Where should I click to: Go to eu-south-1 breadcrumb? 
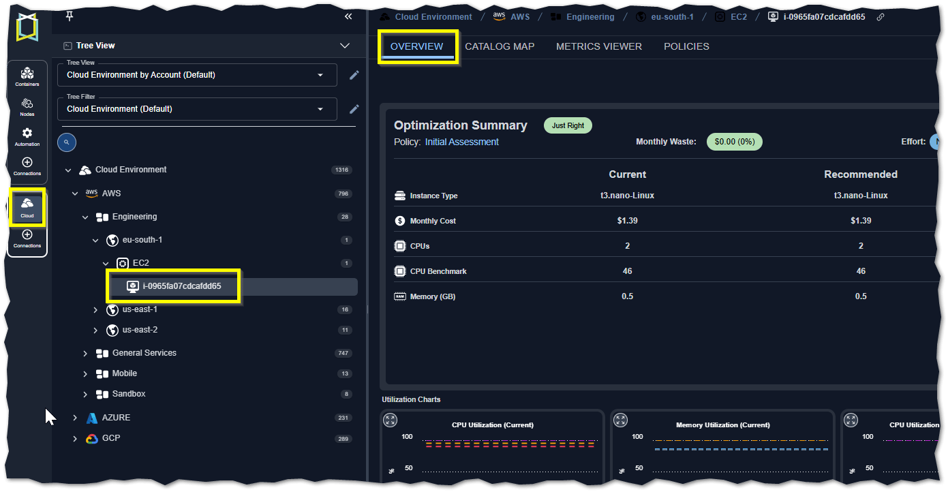coord(673,17)
